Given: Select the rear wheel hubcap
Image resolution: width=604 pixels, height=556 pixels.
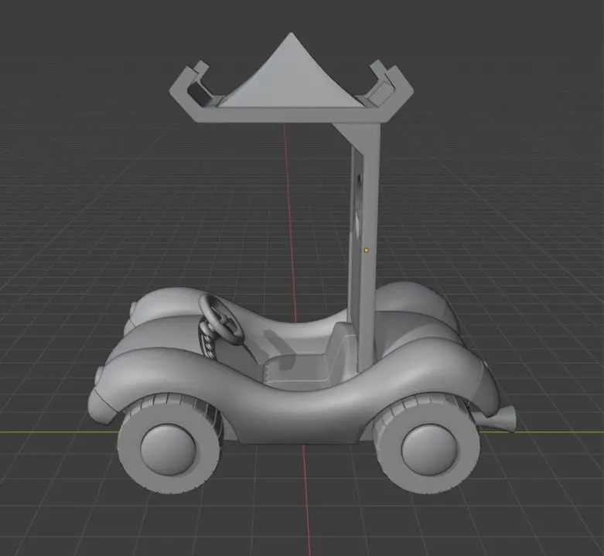Looking at the screenshot, I should tap(431, 449).
